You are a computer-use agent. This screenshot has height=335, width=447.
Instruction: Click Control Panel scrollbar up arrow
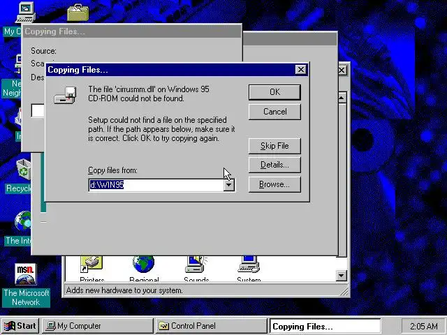(x=342, y=98)
